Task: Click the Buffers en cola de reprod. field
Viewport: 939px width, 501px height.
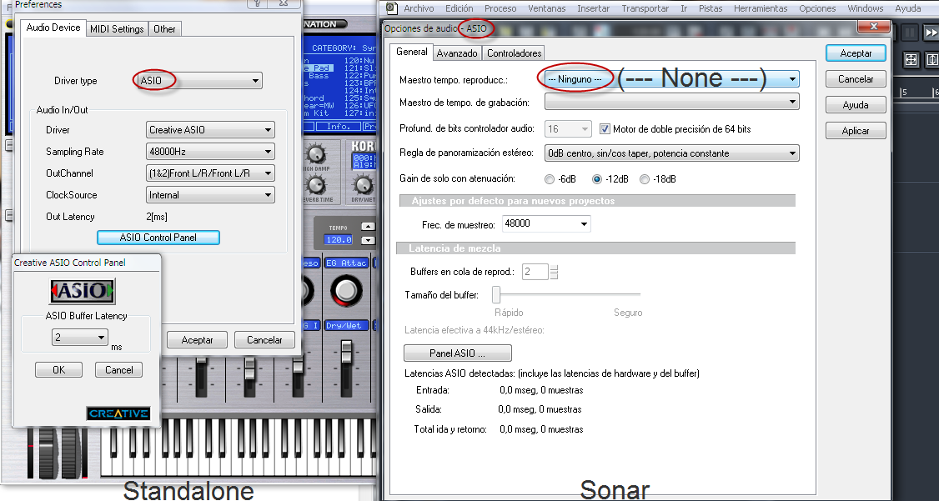Action: [535, 272]
